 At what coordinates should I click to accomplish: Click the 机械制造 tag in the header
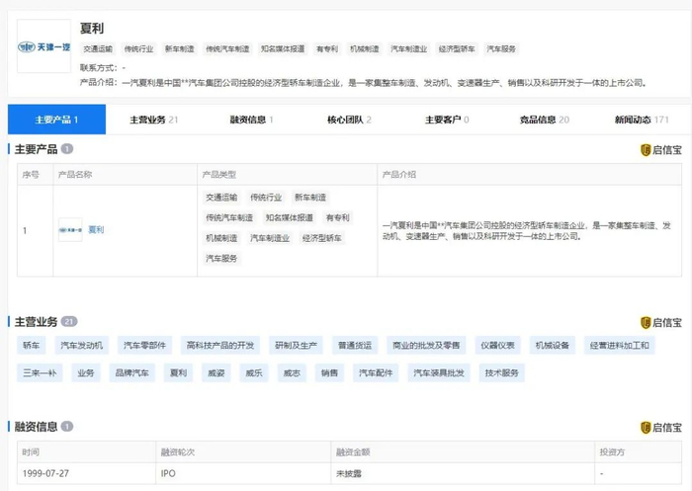coord(365,49)
